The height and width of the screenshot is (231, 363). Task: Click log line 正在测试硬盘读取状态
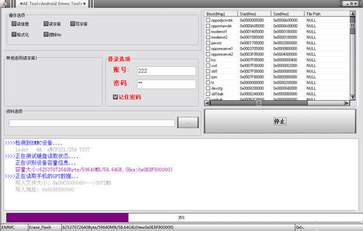coord(42,156)
